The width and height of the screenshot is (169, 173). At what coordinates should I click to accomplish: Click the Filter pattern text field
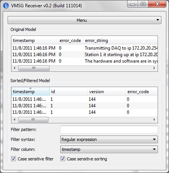109,129
